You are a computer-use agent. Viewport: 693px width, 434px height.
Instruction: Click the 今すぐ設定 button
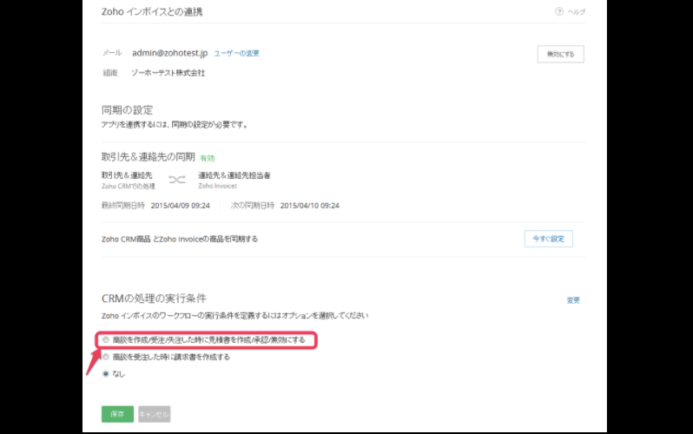pyautogui.click(x=549, y=239)
